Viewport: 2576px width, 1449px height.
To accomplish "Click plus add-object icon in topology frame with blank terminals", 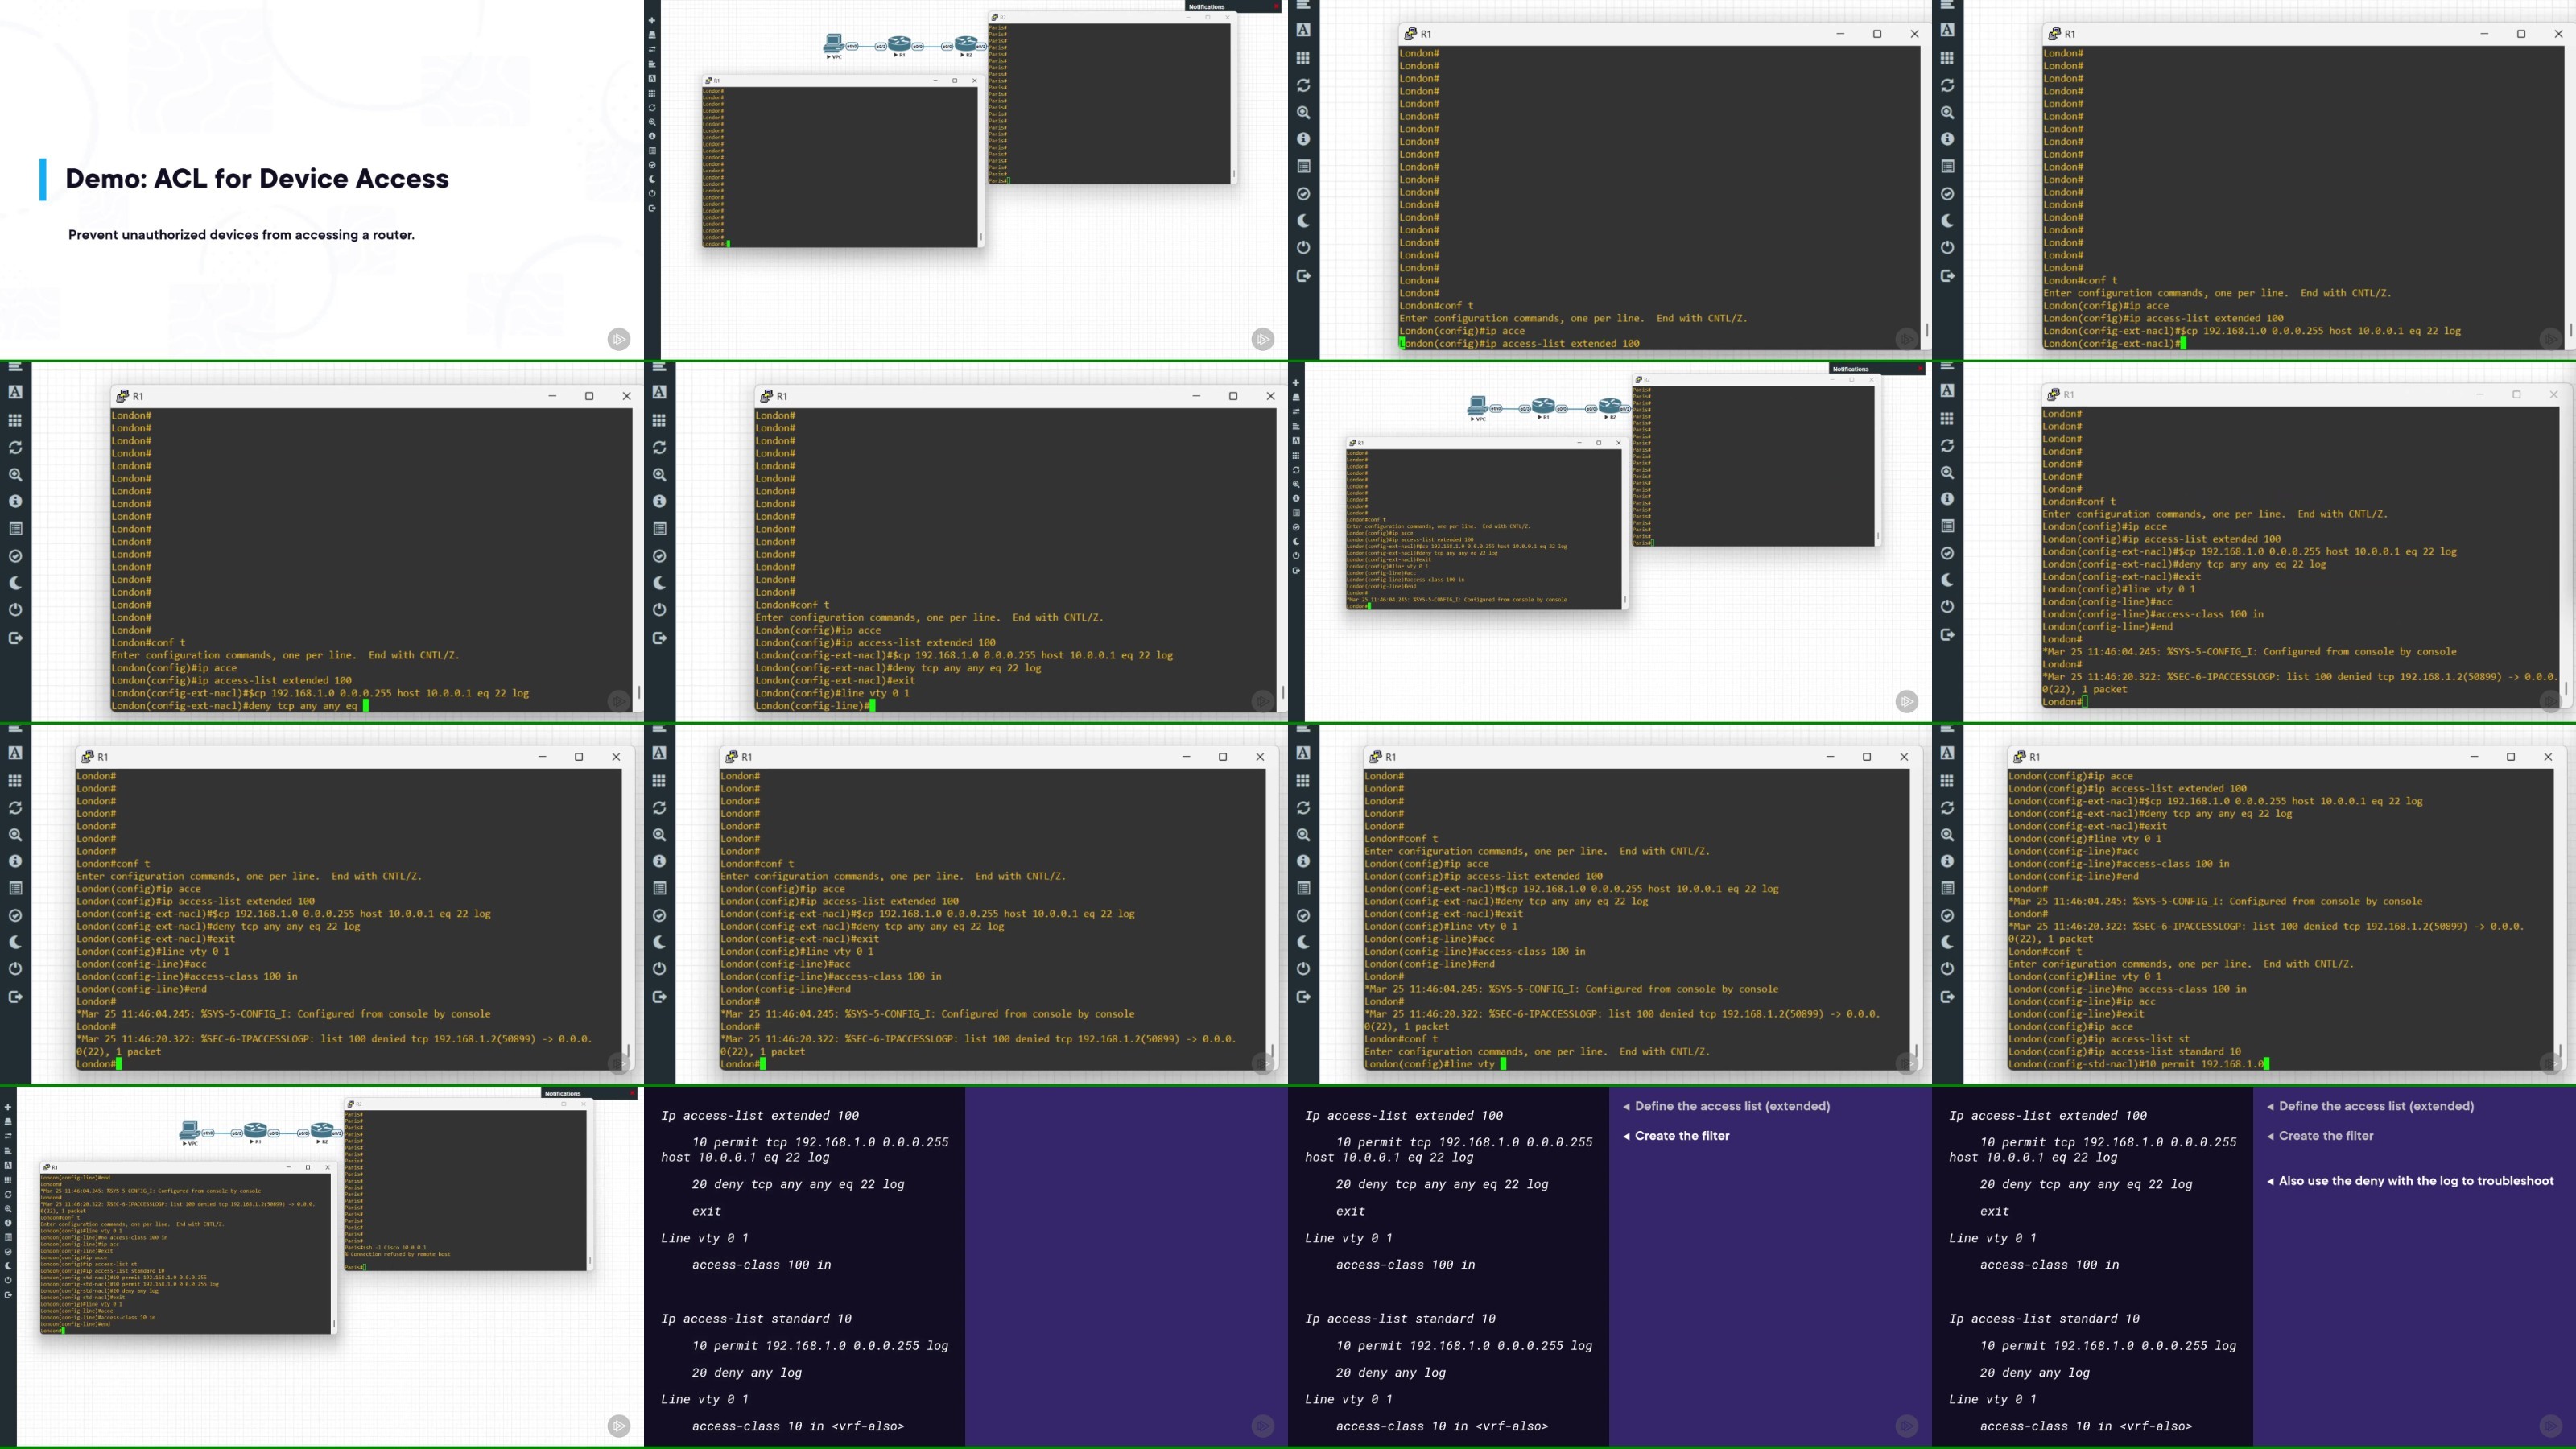I will pyautogui.click(x=652, y=20).
